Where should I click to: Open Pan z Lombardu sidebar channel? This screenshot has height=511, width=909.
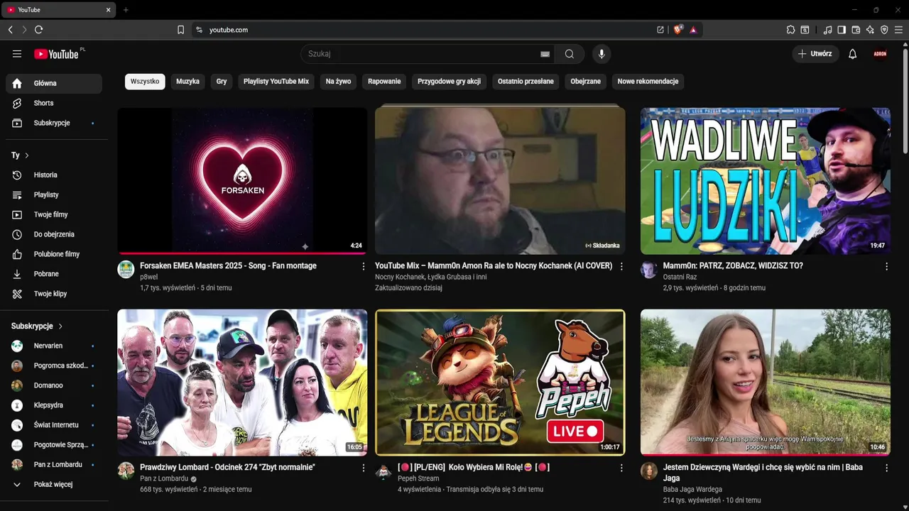pos(54,465)
